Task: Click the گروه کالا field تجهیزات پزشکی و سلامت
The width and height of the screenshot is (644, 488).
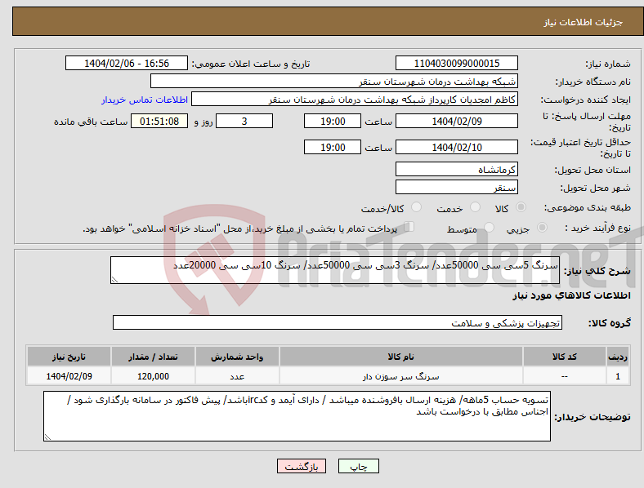Action: click(x=338, y=322)
